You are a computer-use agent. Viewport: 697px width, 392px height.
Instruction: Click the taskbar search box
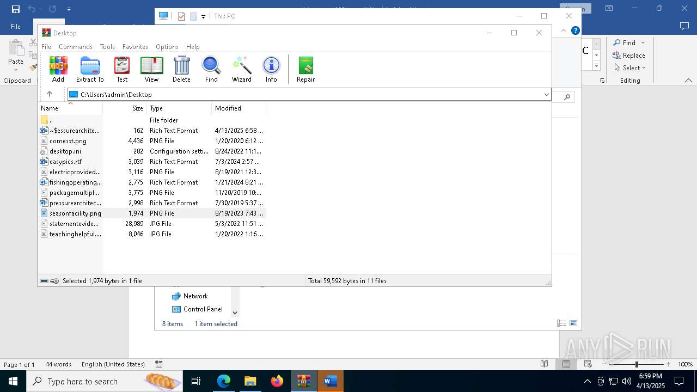tap(105, 381)
